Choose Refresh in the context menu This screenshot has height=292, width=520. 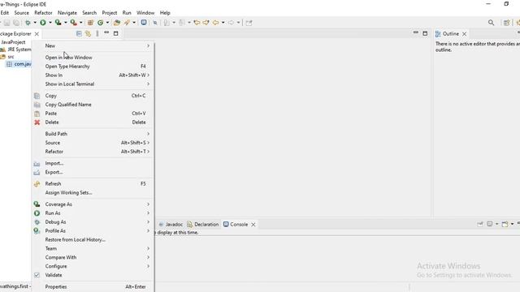93,184
